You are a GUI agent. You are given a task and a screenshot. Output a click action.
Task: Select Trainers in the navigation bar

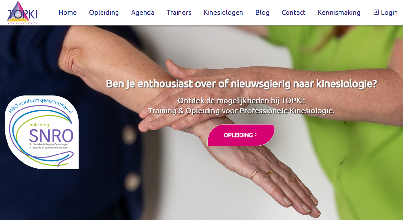tap(179, 12)
